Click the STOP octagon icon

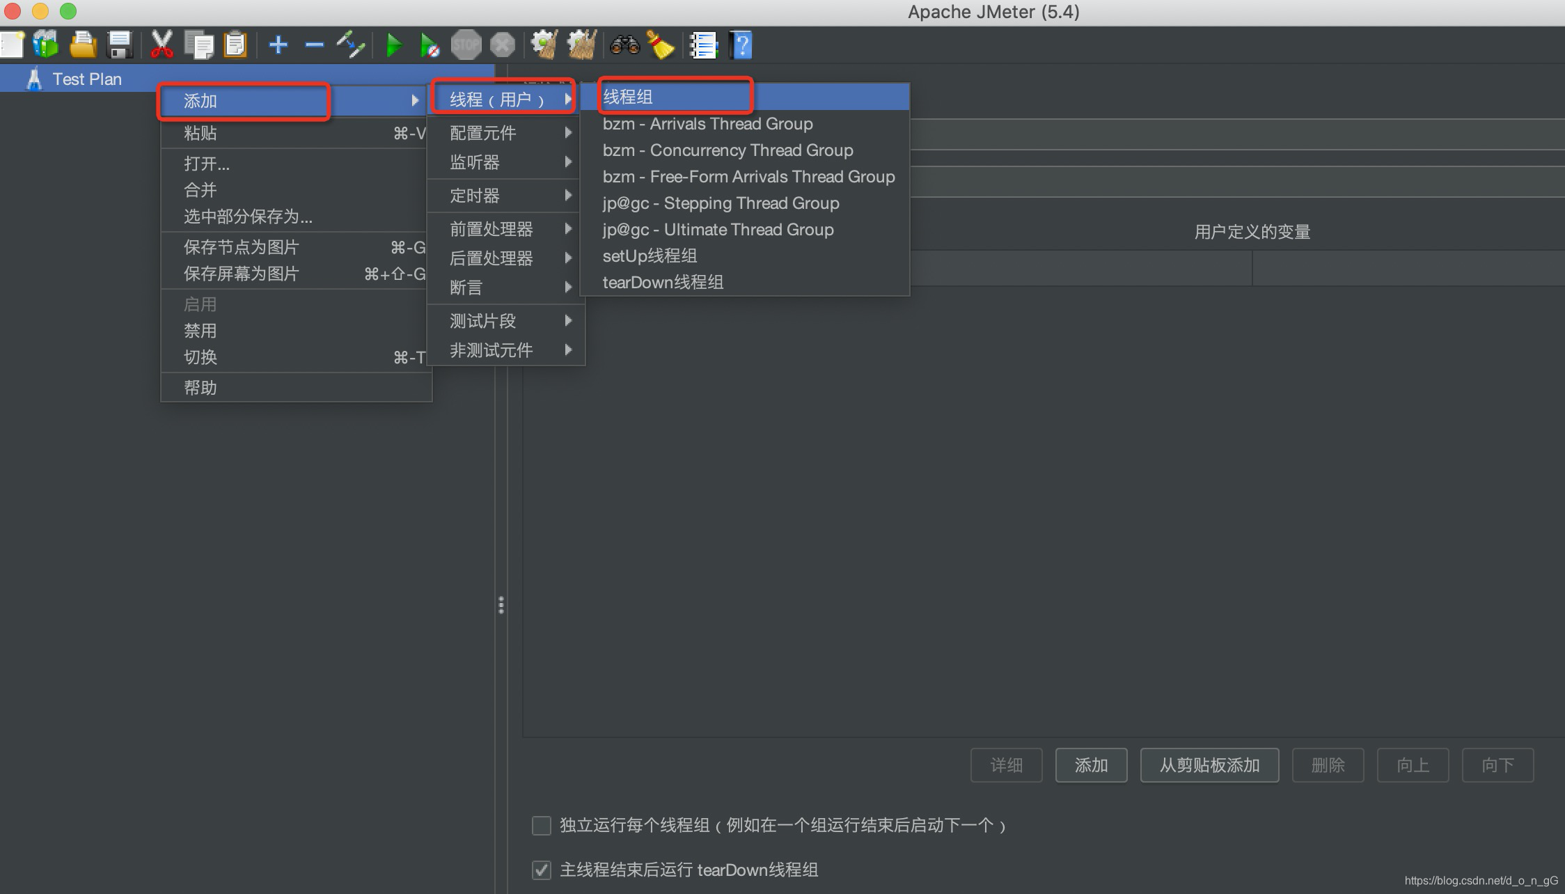coord(466,45)
